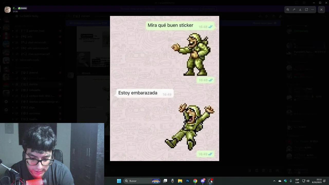Screen dimensions: 329x185
Task: Forward the image using the curved arrow icon
Action: point(294,10)
